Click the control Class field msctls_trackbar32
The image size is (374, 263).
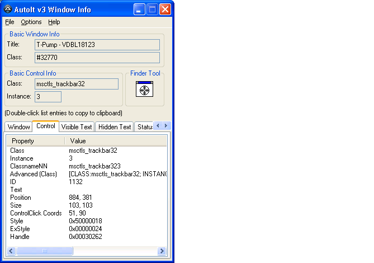click(x=76, y=84)
